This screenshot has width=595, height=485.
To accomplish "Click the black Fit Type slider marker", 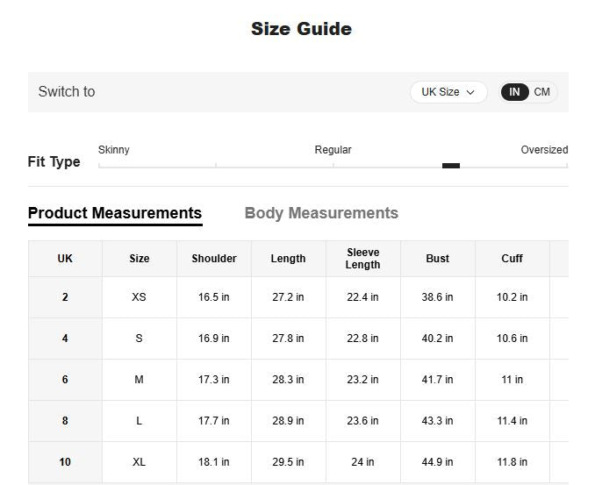I will click(451, 165).
